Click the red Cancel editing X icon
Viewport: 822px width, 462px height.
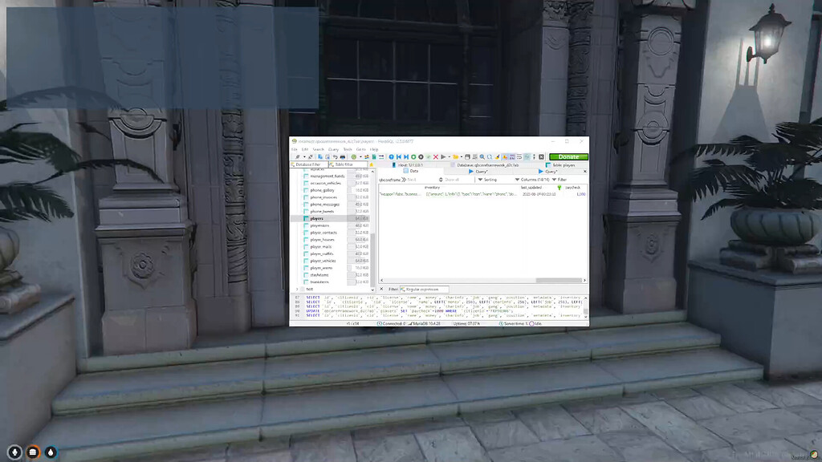[x=435, y=156]
